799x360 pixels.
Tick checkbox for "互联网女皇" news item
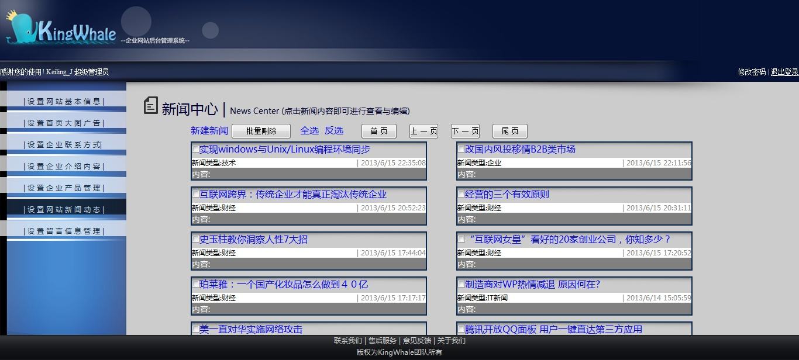(461, 239)
